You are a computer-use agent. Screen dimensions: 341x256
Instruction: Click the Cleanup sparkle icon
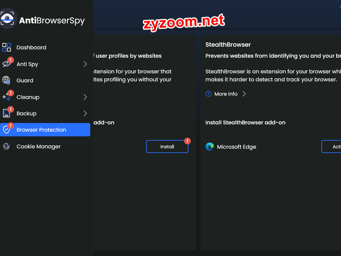pos(6,97)
